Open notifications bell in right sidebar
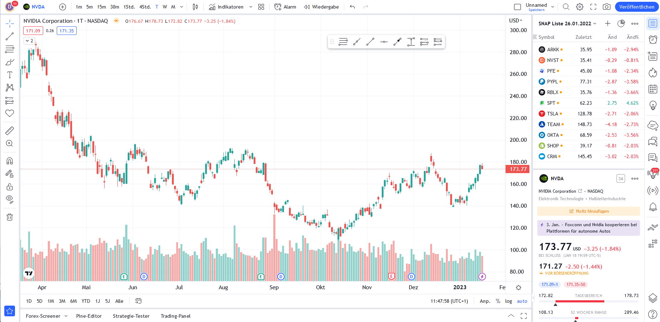Viewport: 660px width, 322px height. click(653, 207)
